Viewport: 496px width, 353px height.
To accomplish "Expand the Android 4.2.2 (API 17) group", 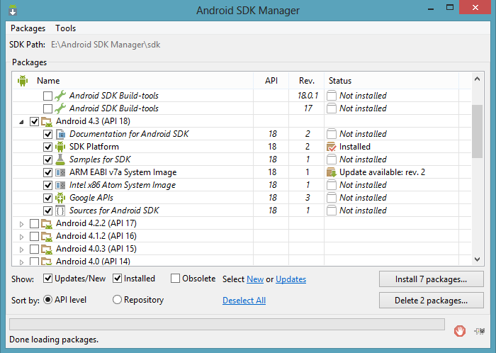I will 21,224.
